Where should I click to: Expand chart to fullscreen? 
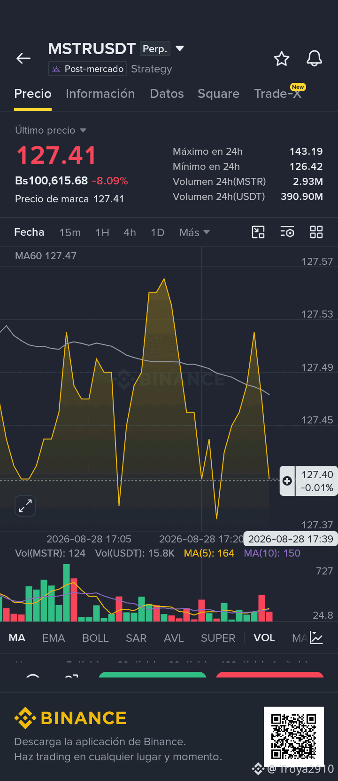(25, 506)
